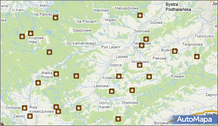
Task: Click the Toporzysko label
Action: 204,36
